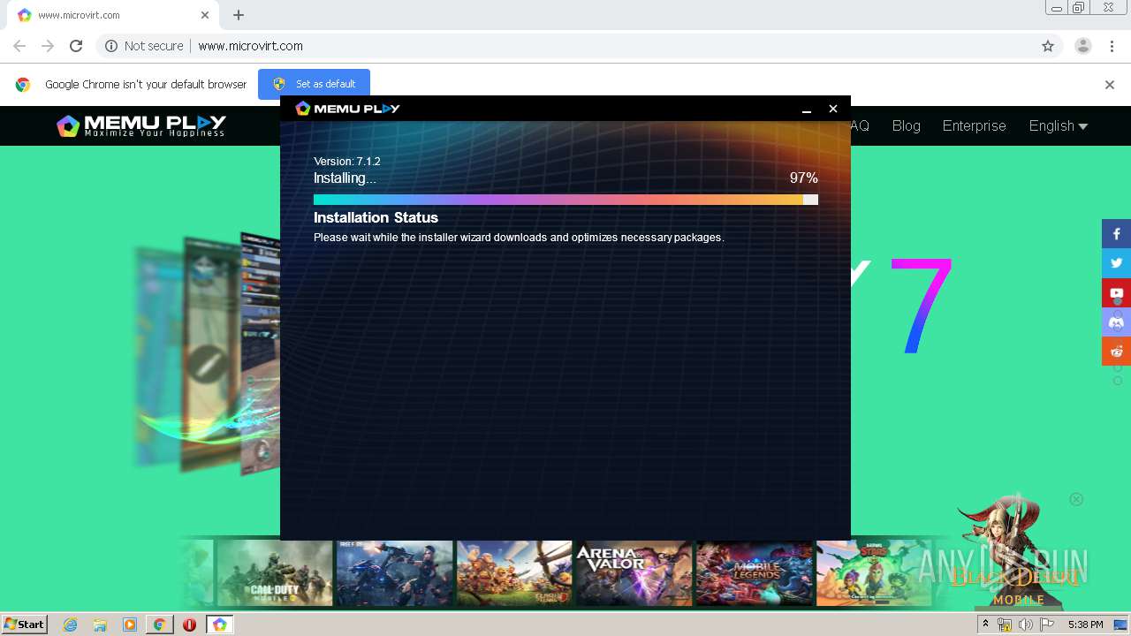The image size is (1131, 636).
Task: Click the address bar URL
Action: (x=250, y=46)
